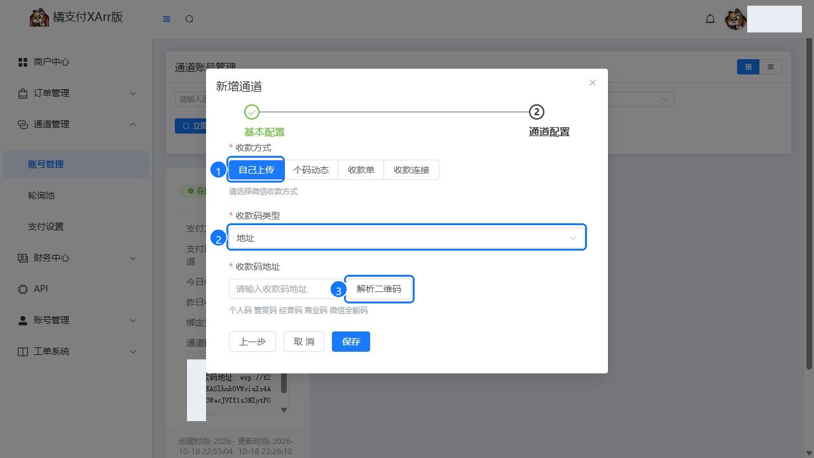Click the 解析二维码 button
Screen dimensions: 814x458
click(x=379, y=289)
